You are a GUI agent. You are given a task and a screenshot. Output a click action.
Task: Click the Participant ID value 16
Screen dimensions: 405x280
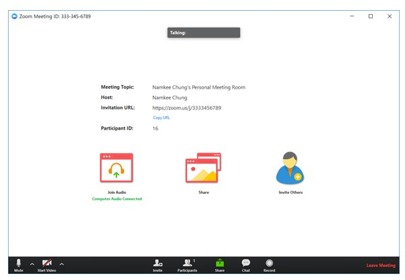(x=156, y=128)
